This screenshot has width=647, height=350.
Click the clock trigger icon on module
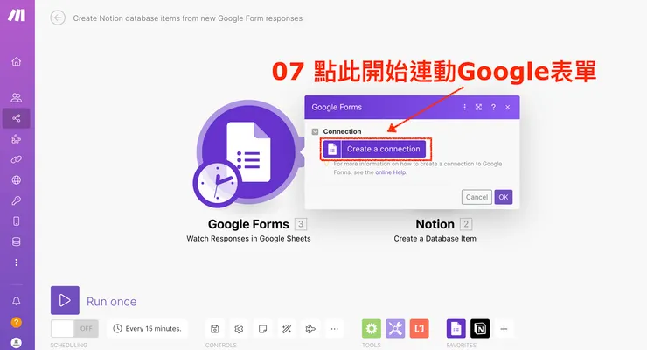point(217,184)
